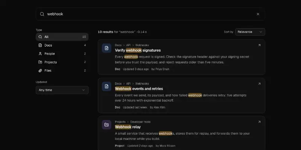Click the paperclip icon beside Files filter
Screen dimensions: 301x150
click(40, 70)
